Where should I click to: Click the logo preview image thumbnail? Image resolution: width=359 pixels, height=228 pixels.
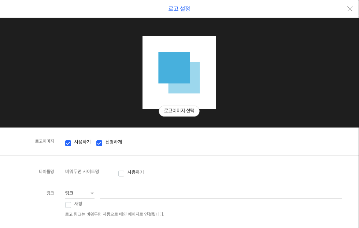click(x=179, y=73)
